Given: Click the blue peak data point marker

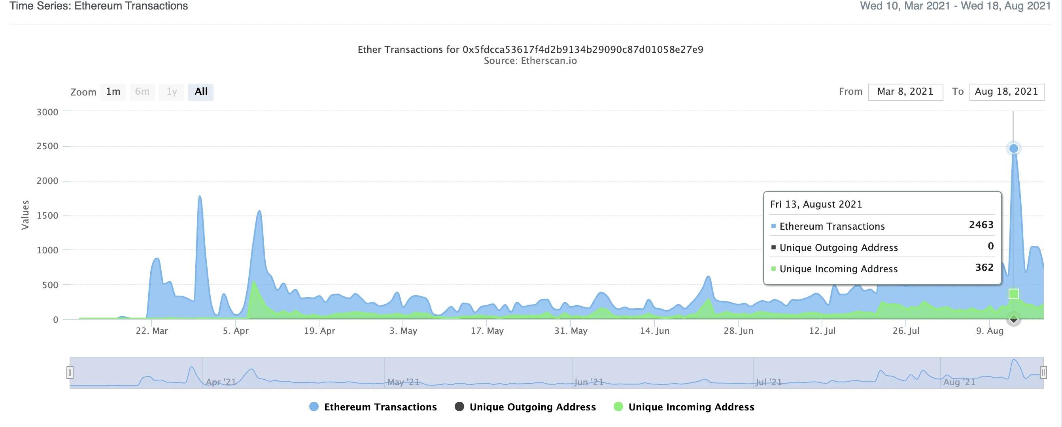Looking at the screenshot, I should click(1013, 148).
